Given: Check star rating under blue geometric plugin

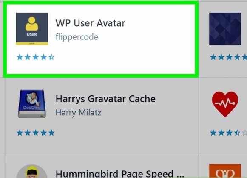Looking at the screenshot, I should (228, 57).
